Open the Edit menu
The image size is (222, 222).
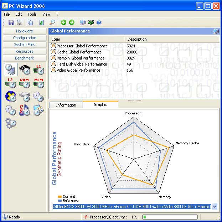click(x=19, y=14)
